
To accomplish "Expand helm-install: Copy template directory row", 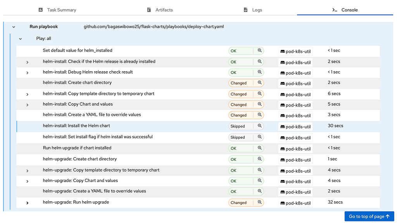I will (x=28, y=94).
